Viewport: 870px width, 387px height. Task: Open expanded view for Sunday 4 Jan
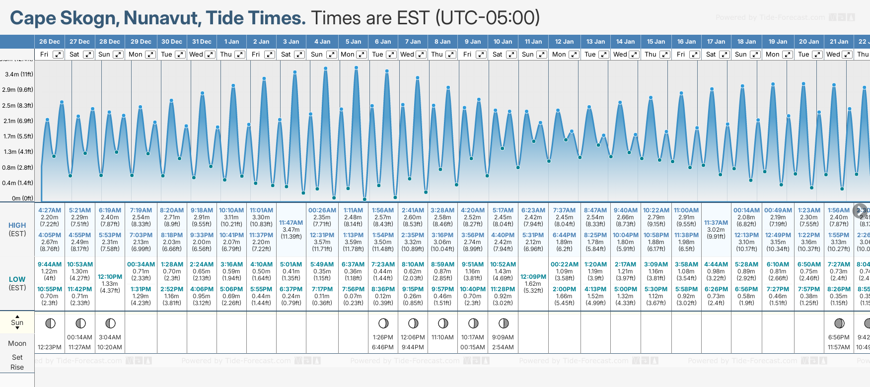point(331,55)
